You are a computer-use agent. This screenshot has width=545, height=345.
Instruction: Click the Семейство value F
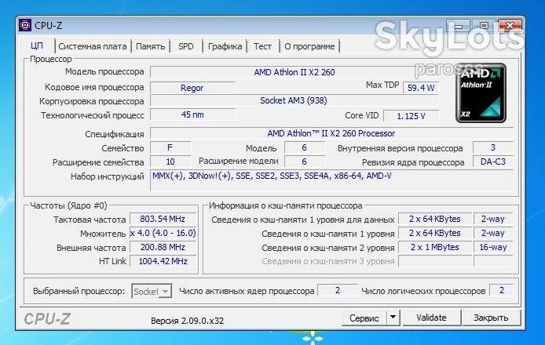(x=170, y=148)
